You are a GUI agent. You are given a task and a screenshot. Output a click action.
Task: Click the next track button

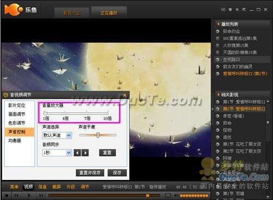click(x=41, y=196)
